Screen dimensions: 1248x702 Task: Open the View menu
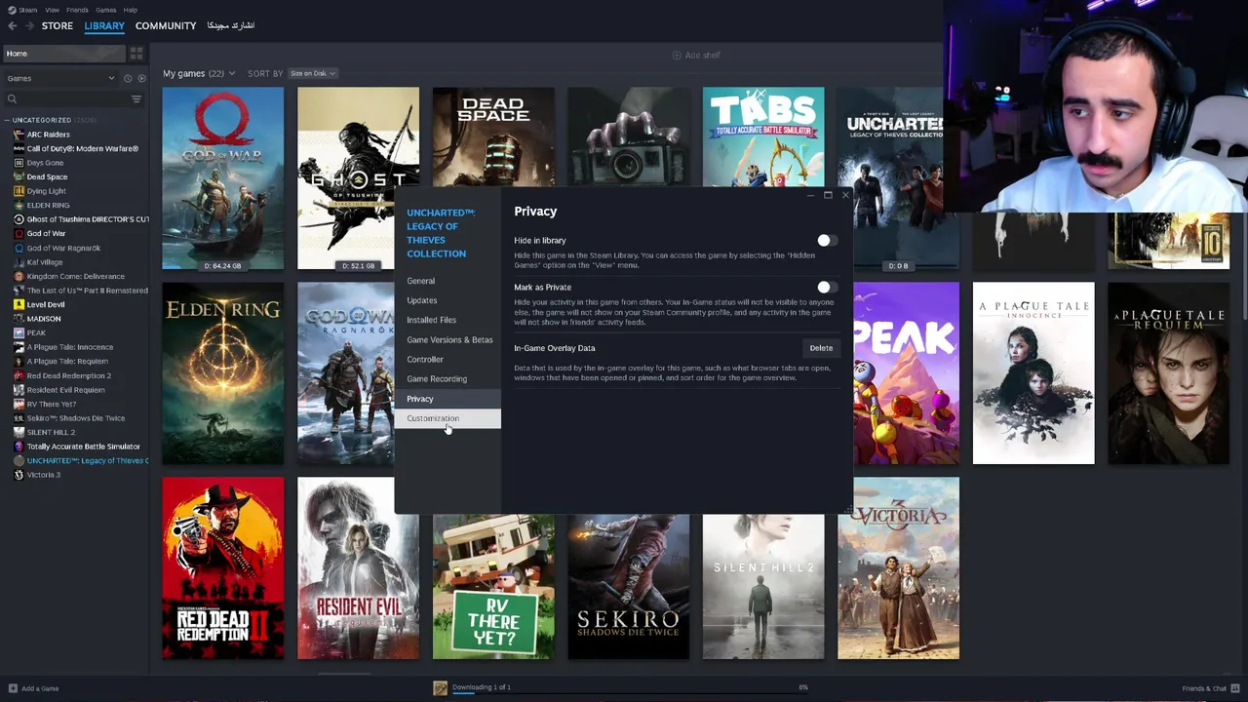52,10
